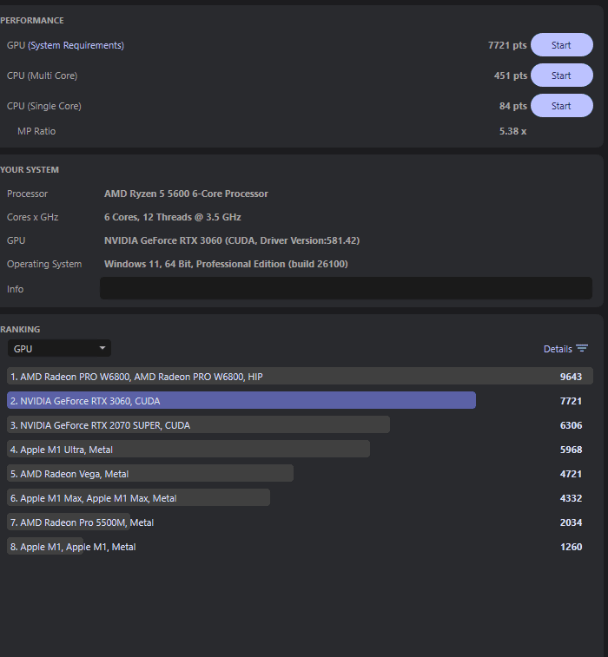Screen dimensions: 608x657
Task: Click the Info input field
Action: [x=346, y=288]
